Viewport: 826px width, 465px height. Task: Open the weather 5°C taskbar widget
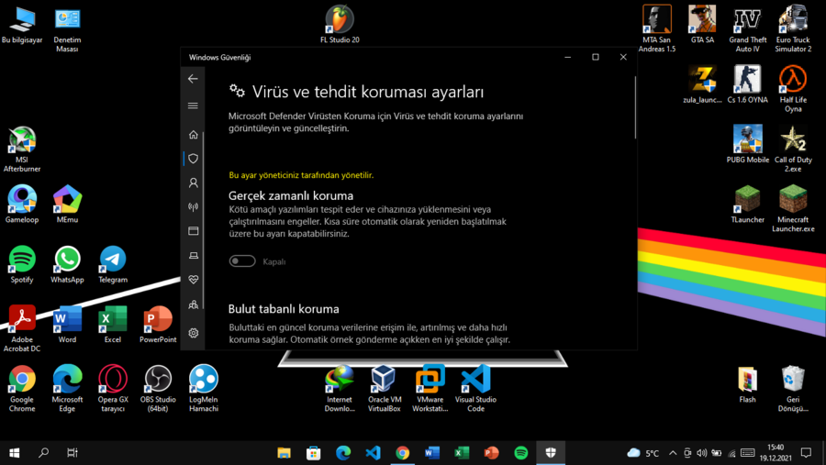(642, 453)
